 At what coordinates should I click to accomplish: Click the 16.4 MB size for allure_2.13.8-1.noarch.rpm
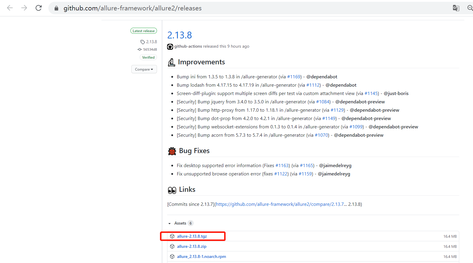point(450,256)
